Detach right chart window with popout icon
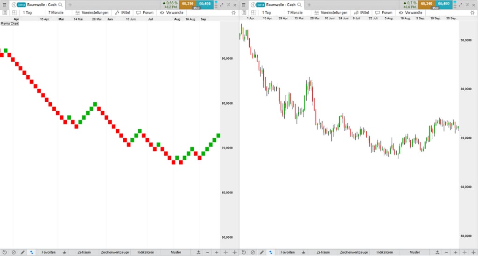The image size is (478, 256). click(467, 5)
